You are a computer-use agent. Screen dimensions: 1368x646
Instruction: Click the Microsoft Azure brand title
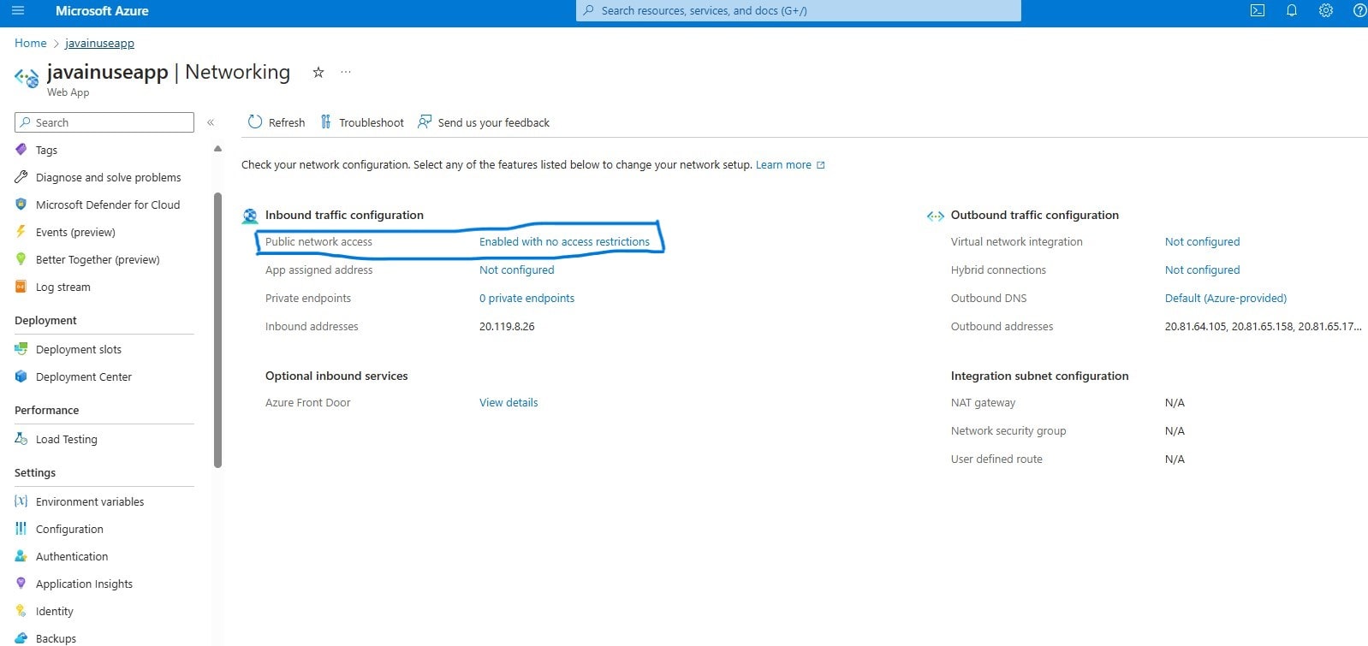[x=102, y=10]
